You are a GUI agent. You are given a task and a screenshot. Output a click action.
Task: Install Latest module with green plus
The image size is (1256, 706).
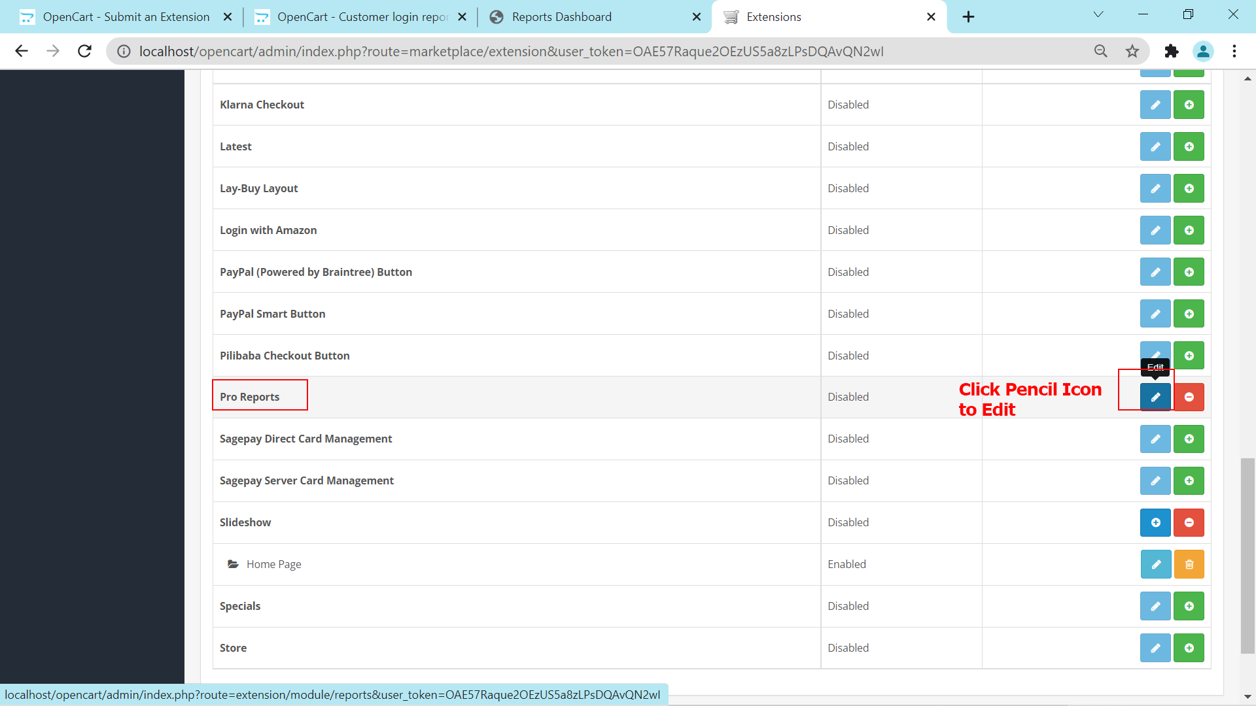click(x=1189, y=146)
